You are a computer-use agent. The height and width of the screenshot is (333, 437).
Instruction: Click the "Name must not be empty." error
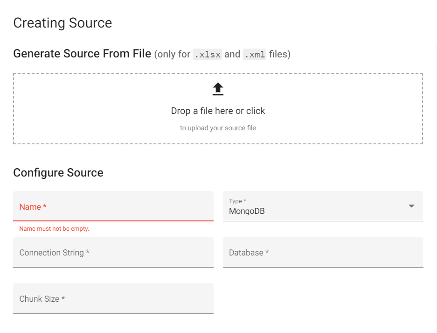(54, 228)
